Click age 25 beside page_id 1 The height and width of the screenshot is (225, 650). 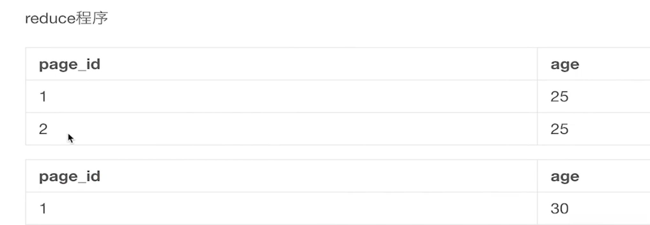[x=559, y=97]
